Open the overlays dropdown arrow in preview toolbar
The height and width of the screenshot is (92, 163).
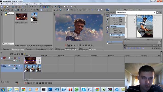click(x=95, y=10)
